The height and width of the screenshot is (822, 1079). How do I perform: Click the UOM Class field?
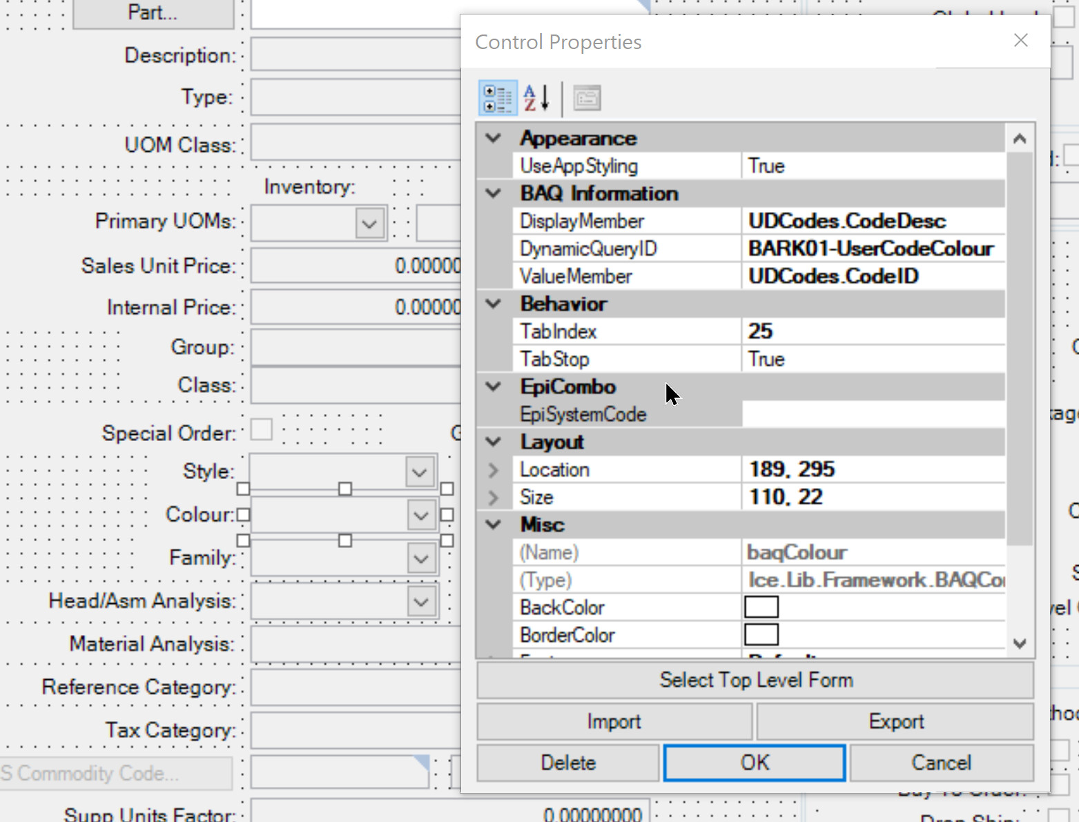click(356, 143)
